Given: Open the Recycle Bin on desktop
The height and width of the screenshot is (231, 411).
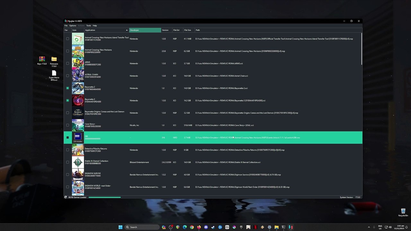Looking at the screenshot, I should point(403,212).
